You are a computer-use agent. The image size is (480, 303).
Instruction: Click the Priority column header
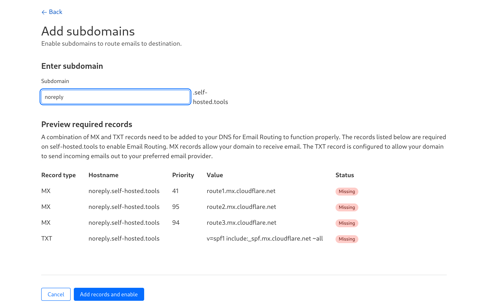coord(183,175)
